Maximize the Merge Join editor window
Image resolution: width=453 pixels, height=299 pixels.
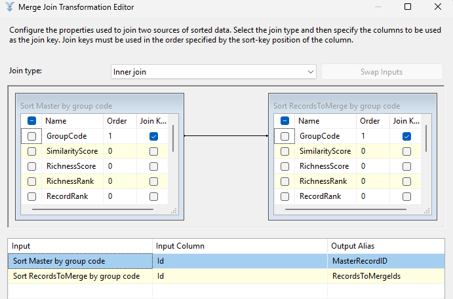[408, 7]
